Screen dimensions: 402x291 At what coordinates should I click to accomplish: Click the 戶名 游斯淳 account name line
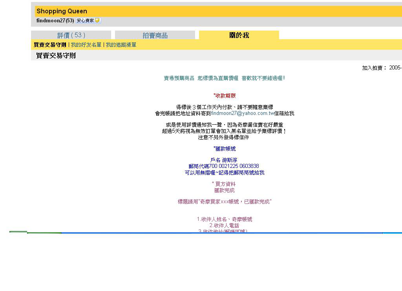coord(223,160)
